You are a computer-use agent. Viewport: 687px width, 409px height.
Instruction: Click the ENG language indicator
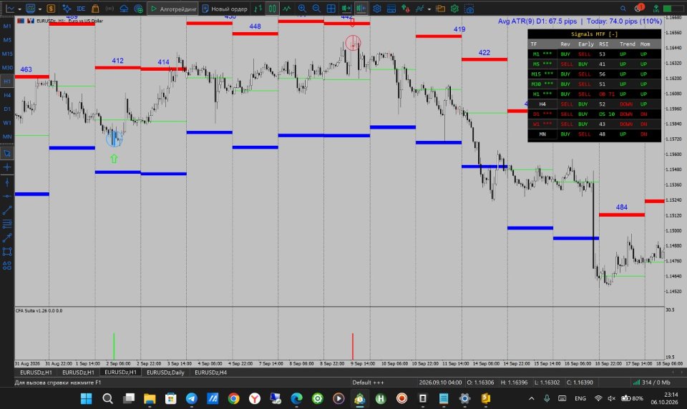coord(580,398)
